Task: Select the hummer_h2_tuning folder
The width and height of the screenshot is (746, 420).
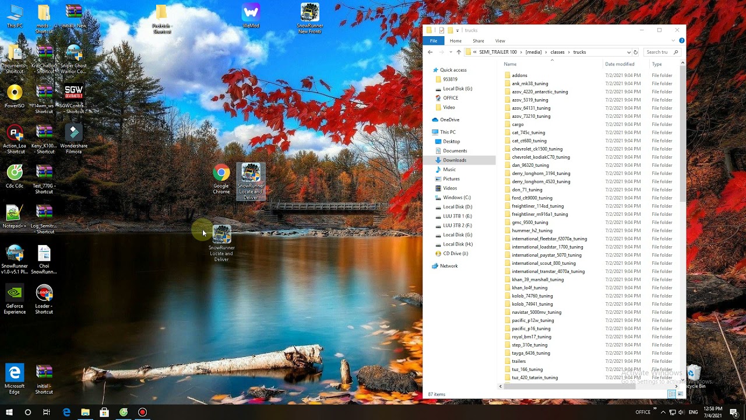Action: coord(532,230)
